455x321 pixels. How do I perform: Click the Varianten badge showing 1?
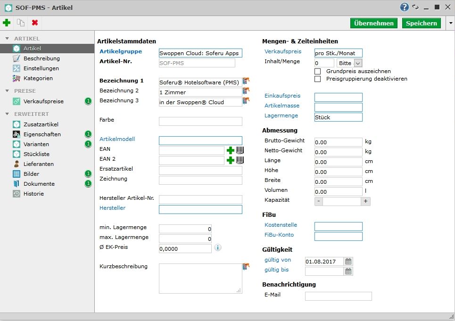tap(88, 144)
